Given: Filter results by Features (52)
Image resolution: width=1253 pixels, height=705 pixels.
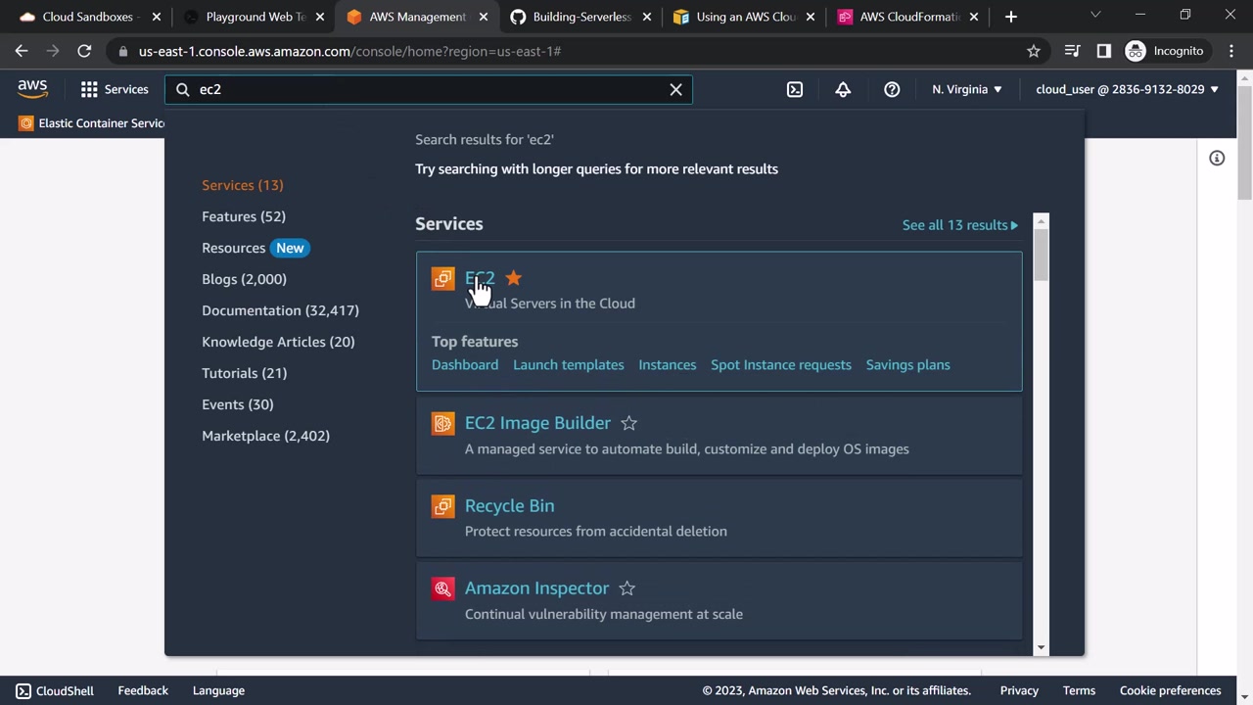Looking at the screenshot, I should coord(244,216).
